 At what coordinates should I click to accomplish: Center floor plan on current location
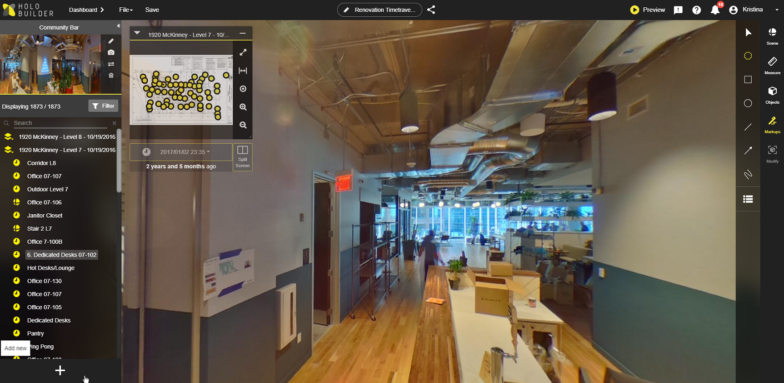(x=243, y=89)
